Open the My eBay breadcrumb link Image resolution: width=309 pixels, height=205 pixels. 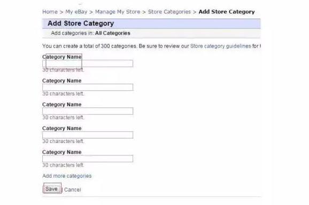point(76,12)
